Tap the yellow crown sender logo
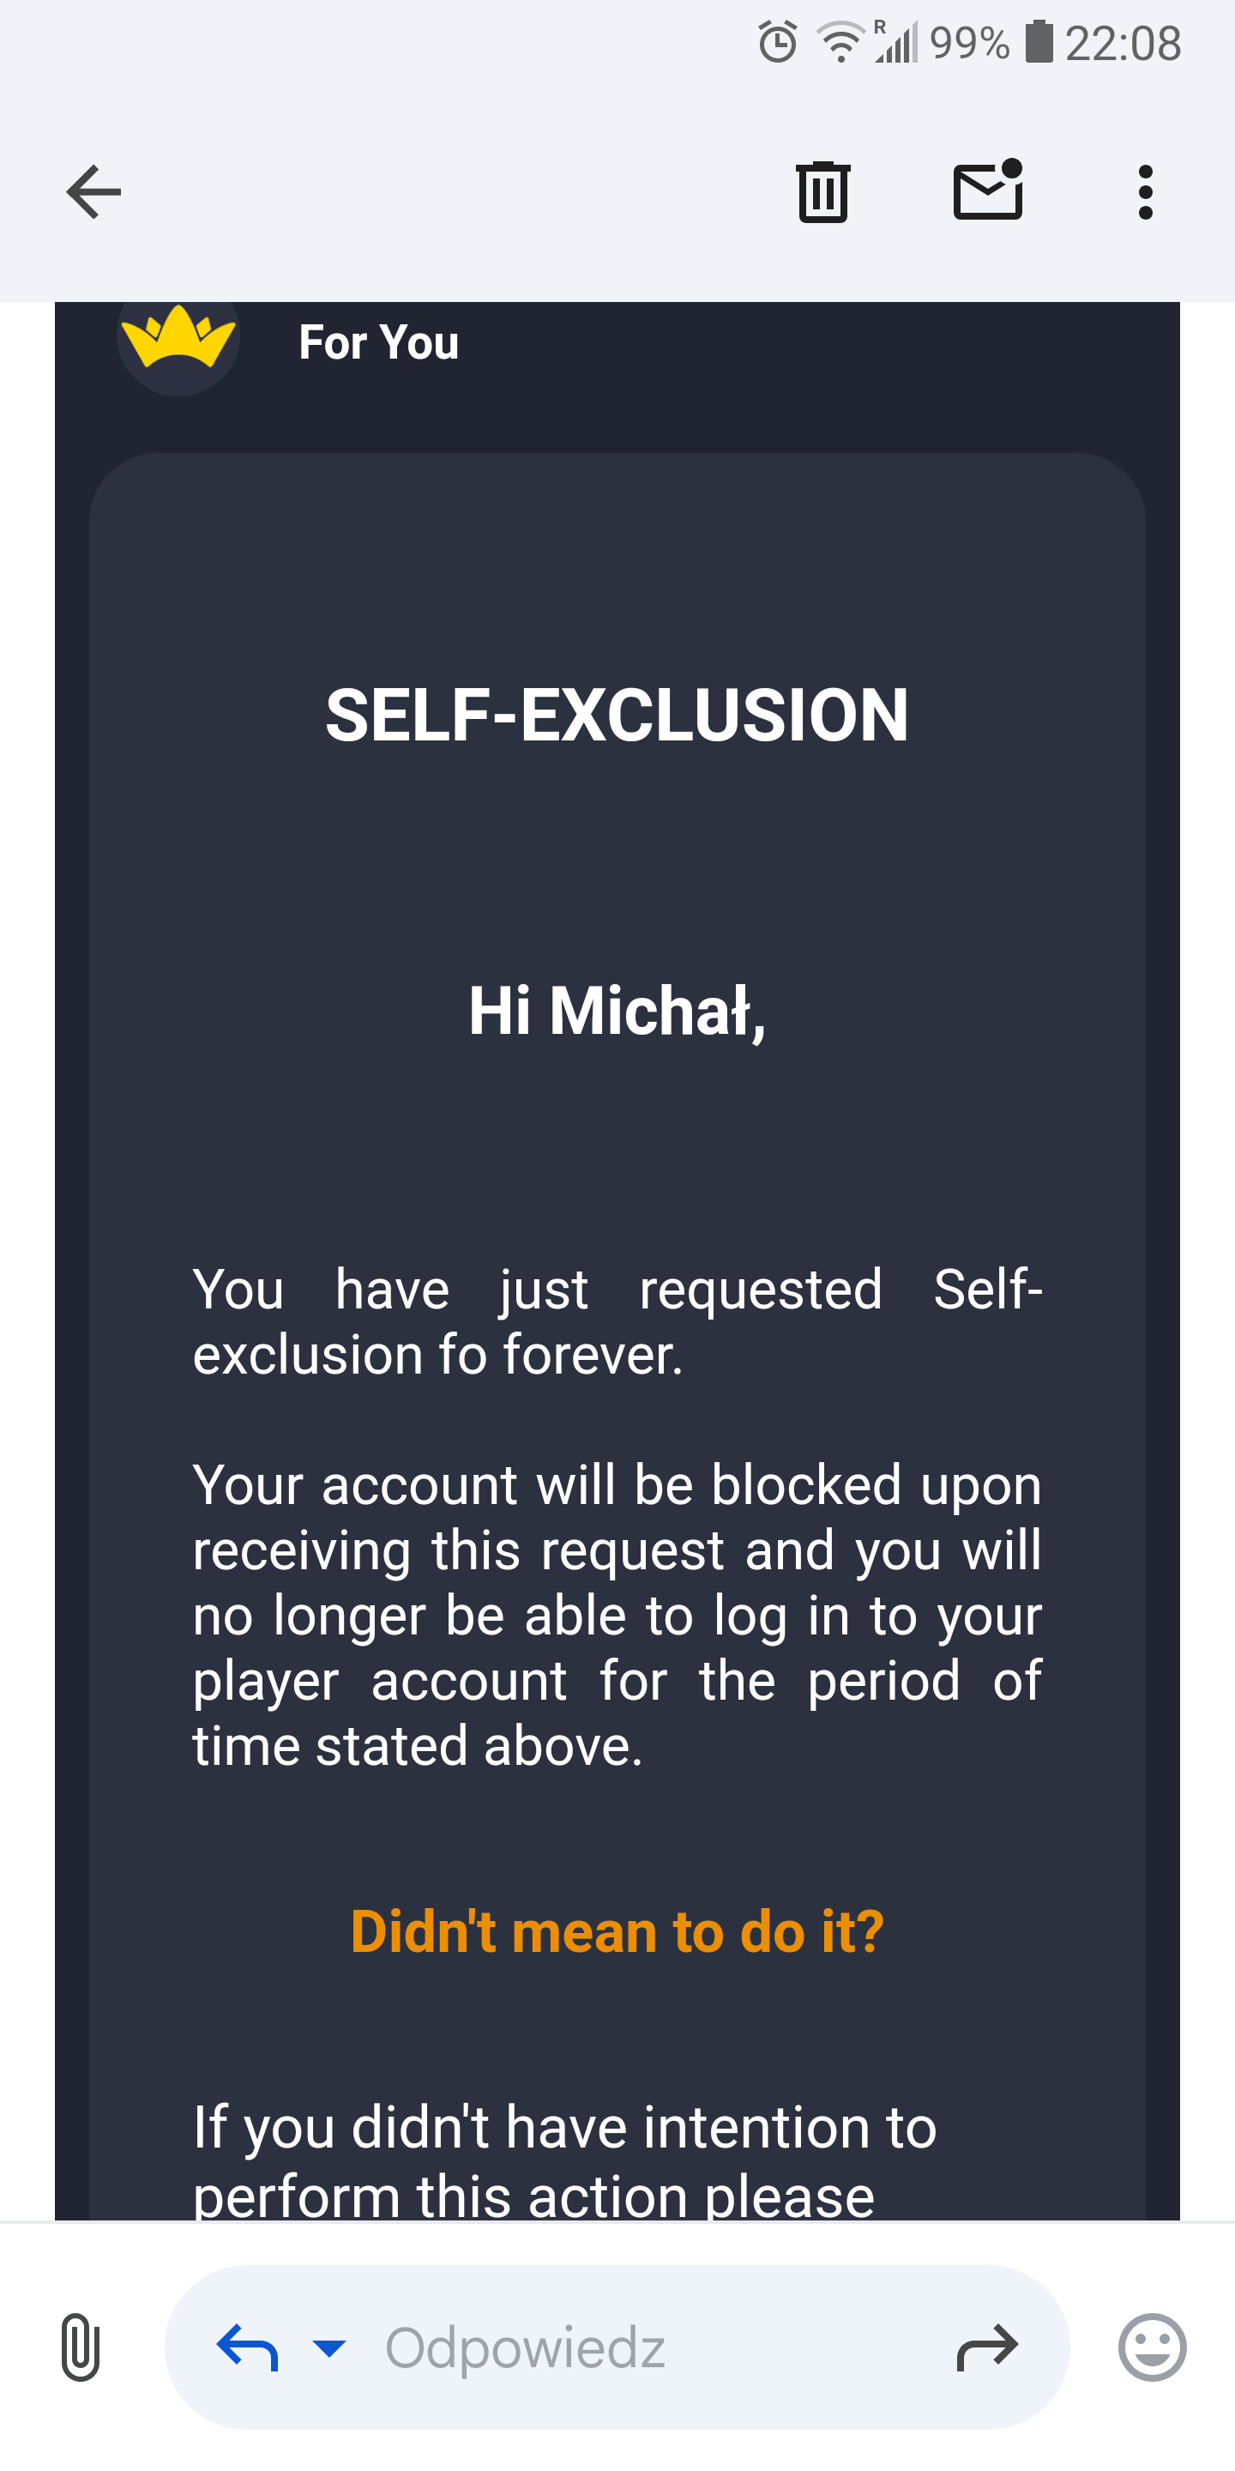 coord(178,340)
